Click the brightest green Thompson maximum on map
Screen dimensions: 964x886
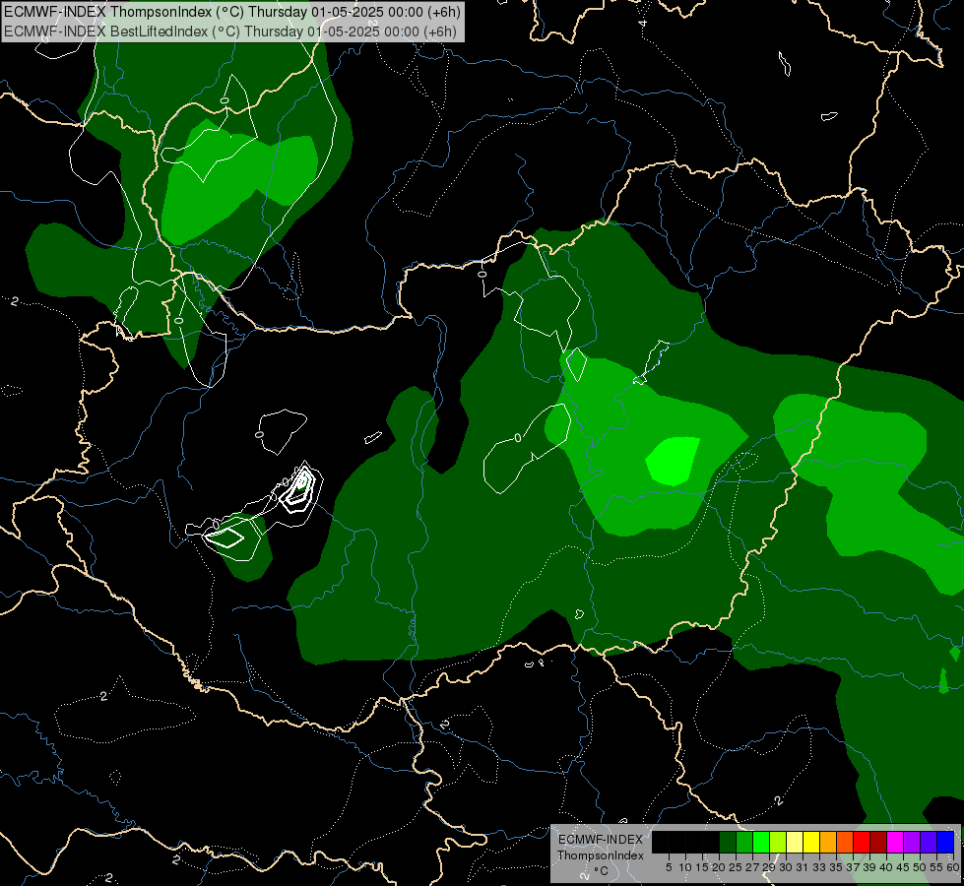[674, 461]
